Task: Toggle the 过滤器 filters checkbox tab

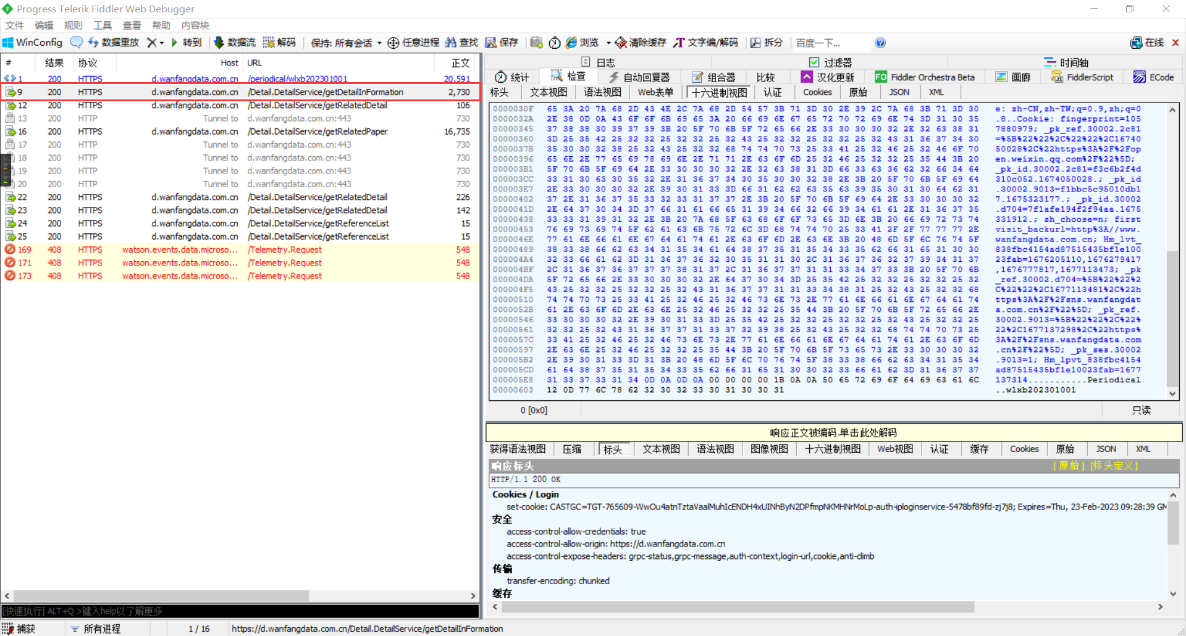Action: (x=830, y=62)
